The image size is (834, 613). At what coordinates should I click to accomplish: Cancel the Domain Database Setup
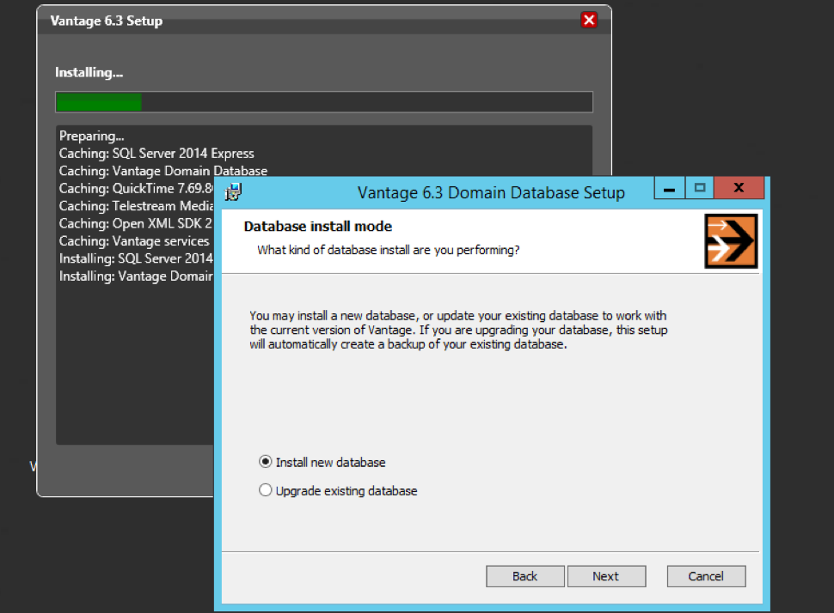coord(707,576)
